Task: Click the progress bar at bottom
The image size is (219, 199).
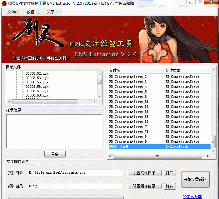Action: point(66,197)
